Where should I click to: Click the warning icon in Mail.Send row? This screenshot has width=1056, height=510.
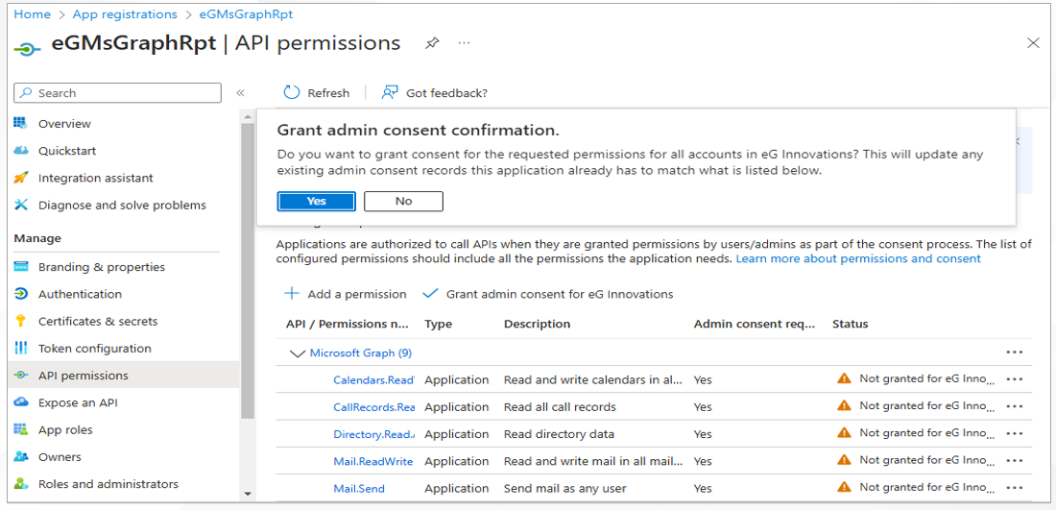pyautogui.click(x=844, y=487)
